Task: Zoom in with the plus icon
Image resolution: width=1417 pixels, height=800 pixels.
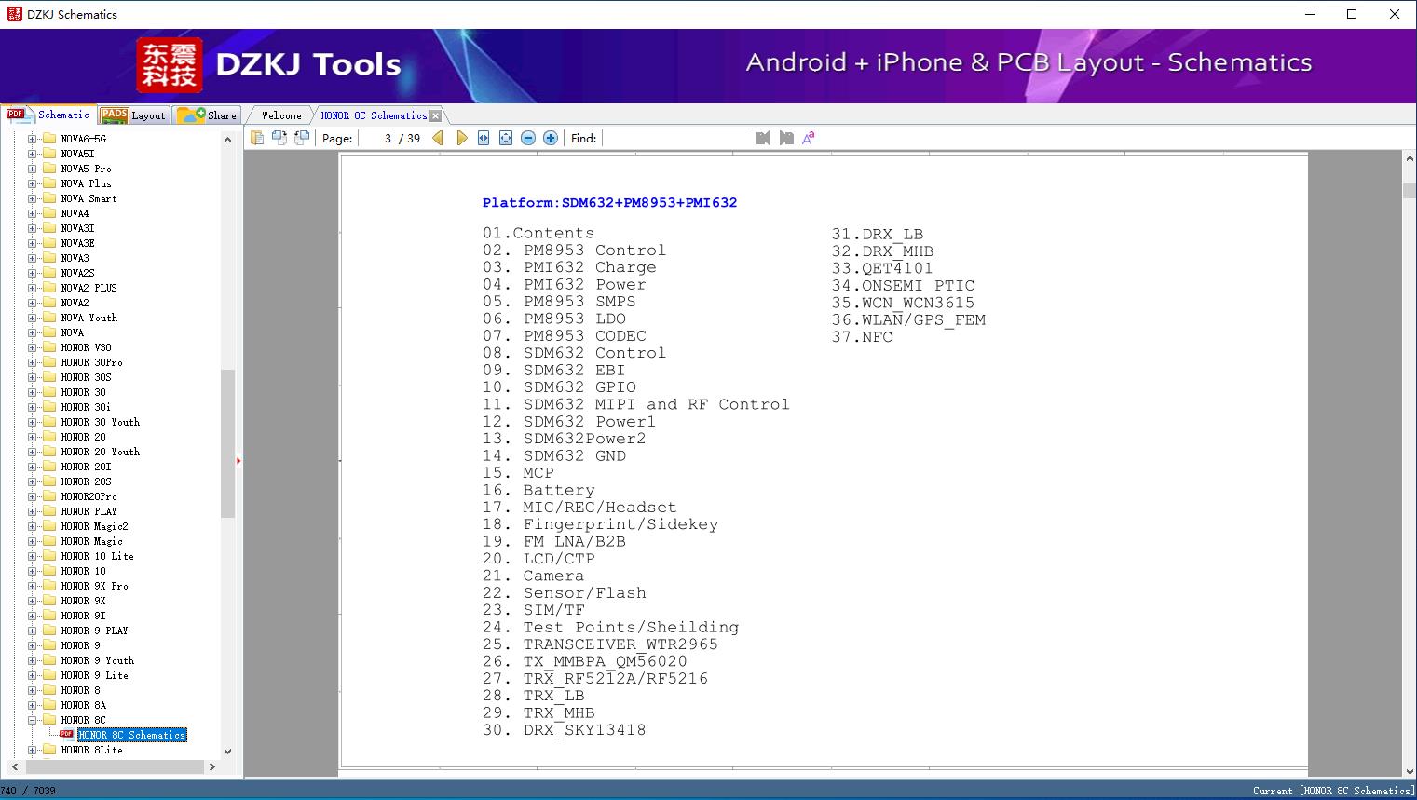Action: tap(551, 138)
